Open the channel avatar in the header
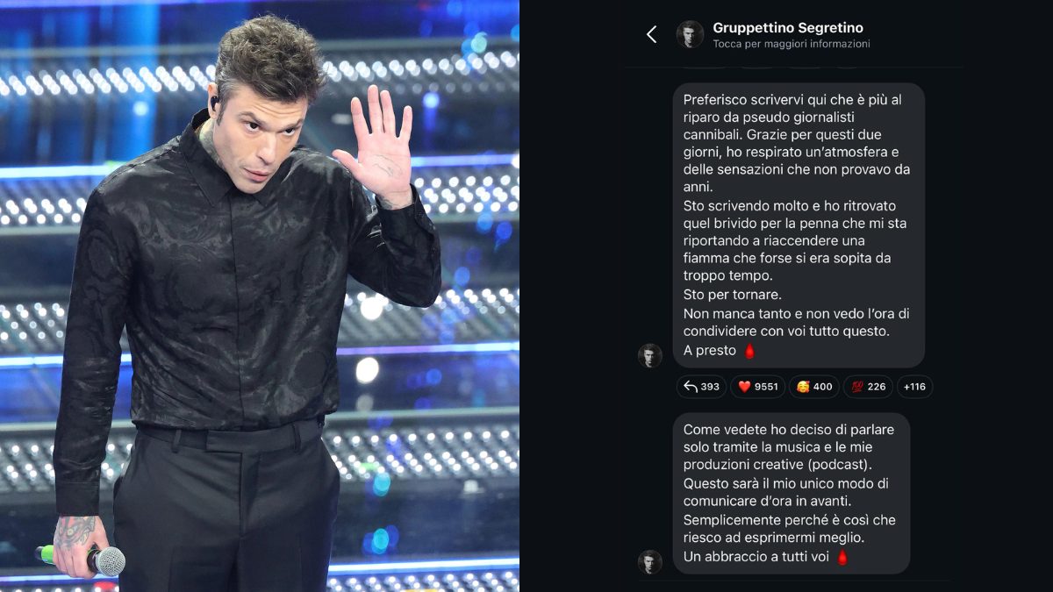The width and height of the screenshot is (1053, 592). (x=691, y=34)
